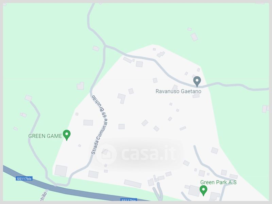Screen dimensions: 272x204
Task: Select the Strada Comunale 69 Bruchito road label
Action: coord(99,124)
